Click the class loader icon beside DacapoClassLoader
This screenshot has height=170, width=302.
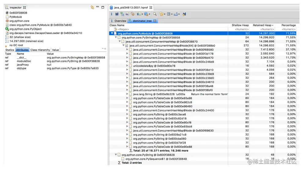[7, 33]
